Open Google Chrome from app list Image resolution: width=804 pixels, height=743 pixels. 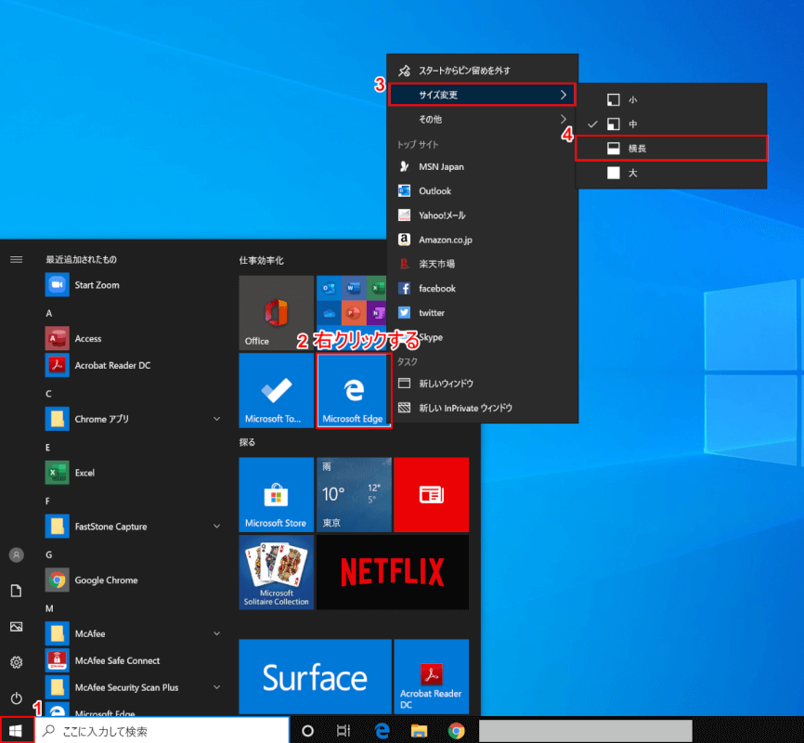(x=134, y=580)
